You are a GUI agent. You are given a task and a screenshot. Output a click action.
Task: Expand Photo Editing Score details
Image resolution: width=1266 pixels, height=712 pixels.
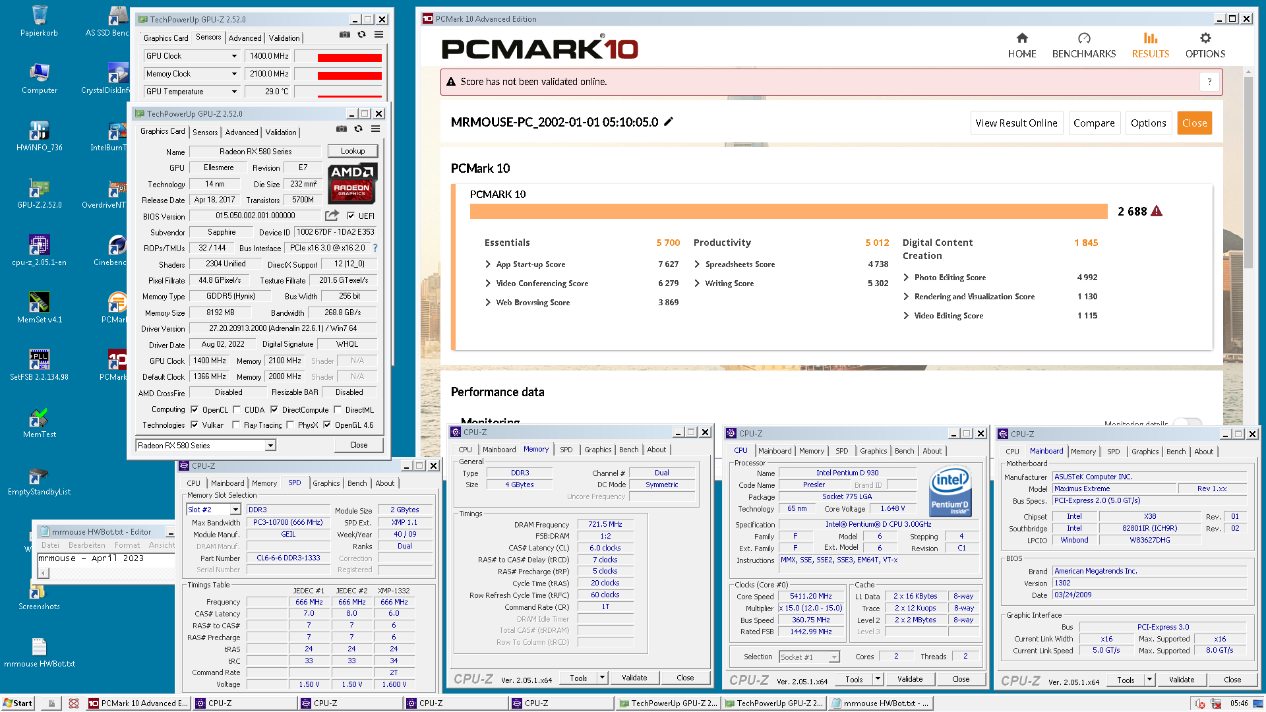[x=906, y=278]
